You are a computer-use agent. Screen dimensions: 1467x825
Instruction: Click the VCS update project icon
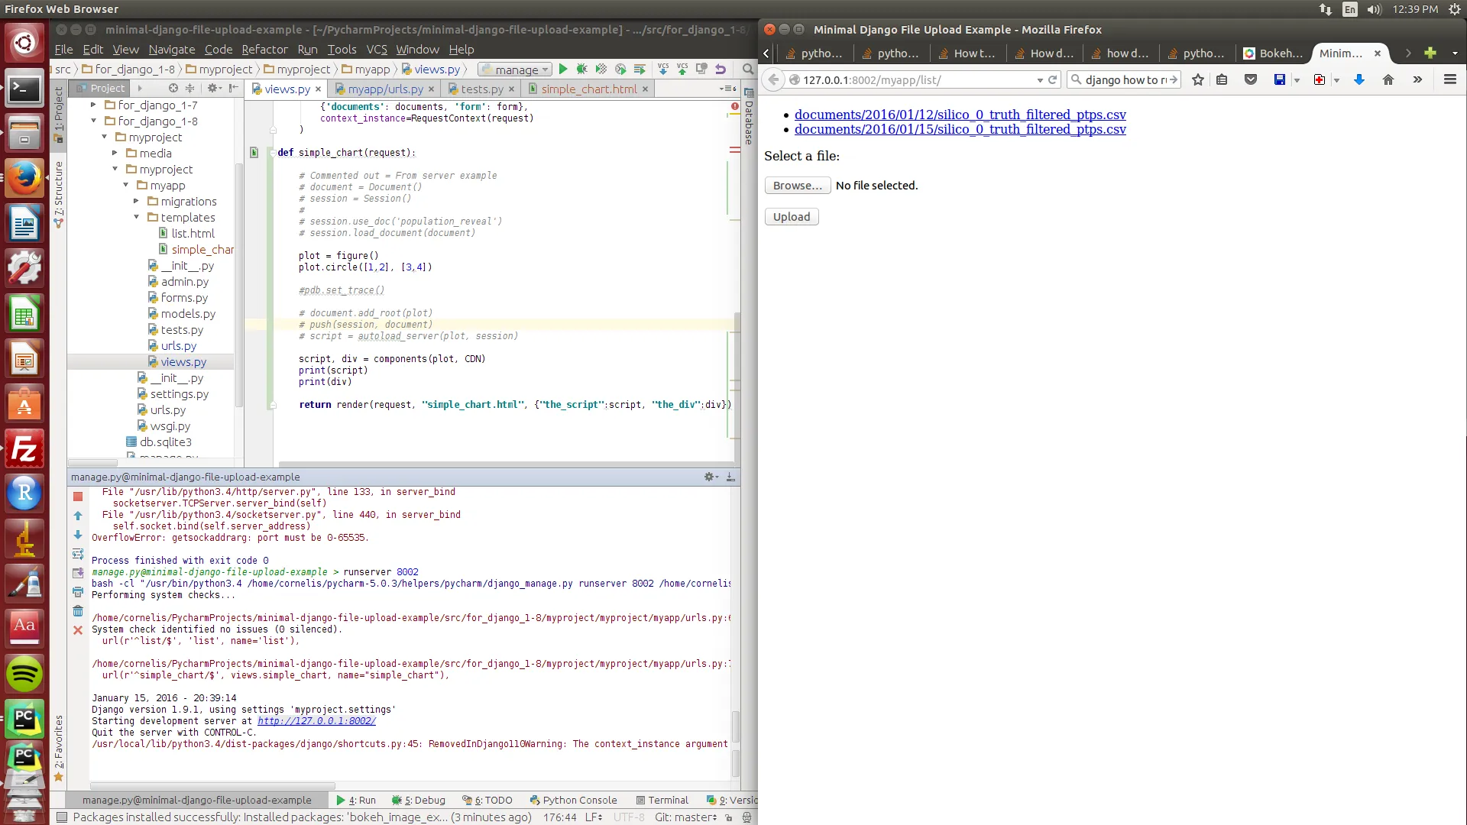pyautogui.click(x=663, y=70)
